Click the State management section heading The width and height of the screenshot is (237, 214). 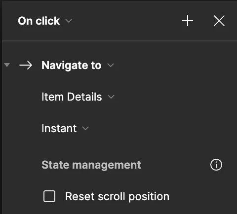91,165
